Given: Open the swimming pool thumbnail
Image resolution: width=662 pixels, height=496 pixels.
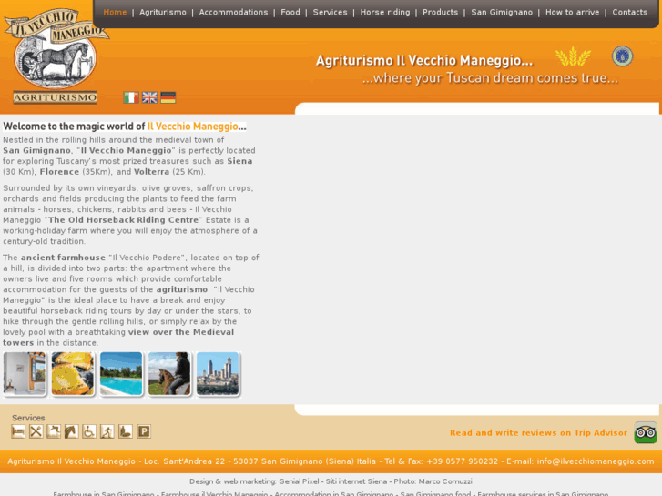Looking at the screenshot, I should pos(121,374).
